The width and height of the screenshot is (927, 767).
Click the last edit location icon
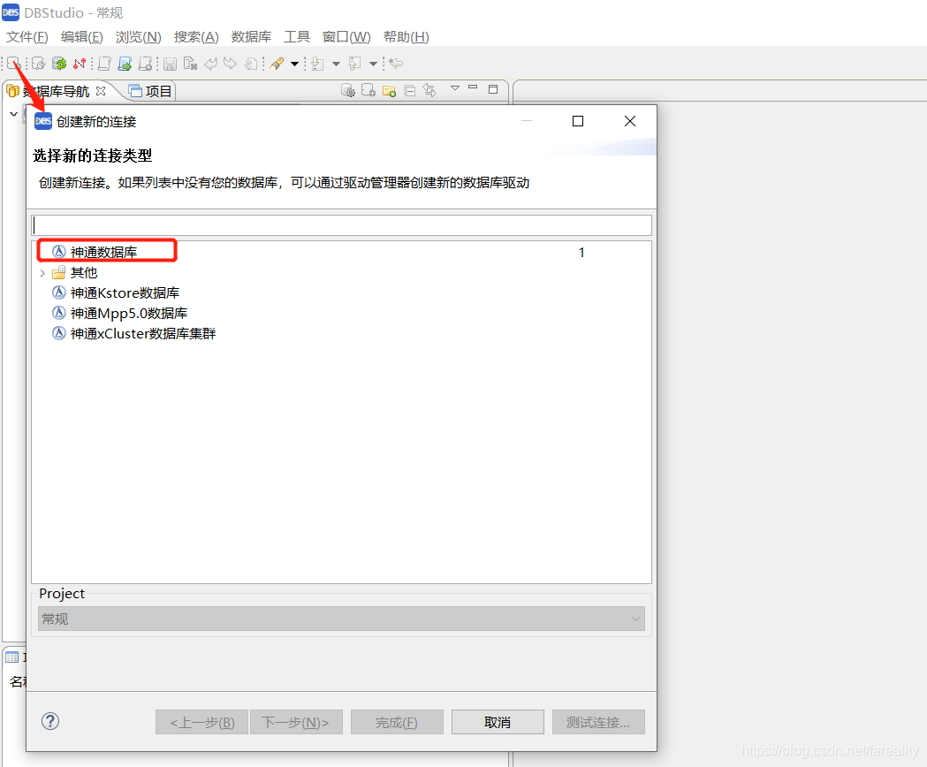pos(396,64)
